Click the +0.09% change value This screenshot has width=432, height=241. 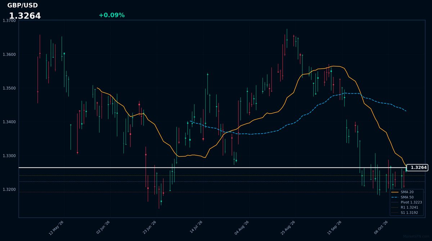point(112,15)
